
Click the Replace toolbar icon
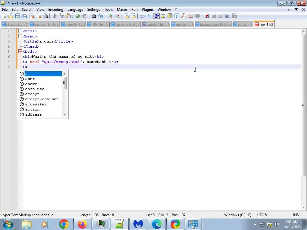pos(101,16)
